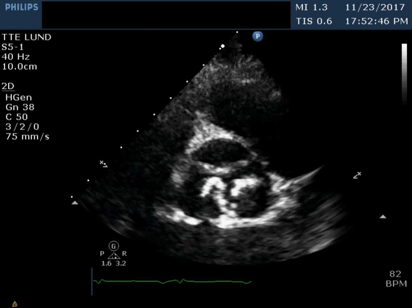The width and height of the screenshot is (412, 308).
Task: Click the "R" label beside the G icon
Action: [x=124, y=254]
